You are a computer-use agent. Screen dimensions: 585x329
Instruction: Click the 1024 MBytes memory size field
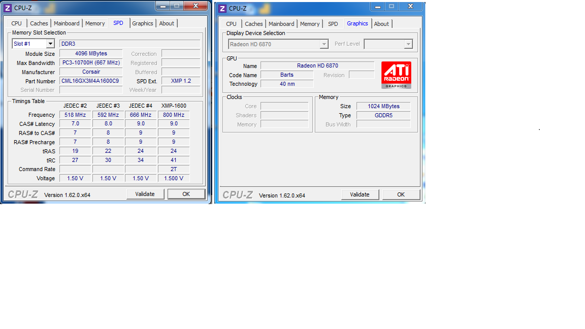pos(383,106)
